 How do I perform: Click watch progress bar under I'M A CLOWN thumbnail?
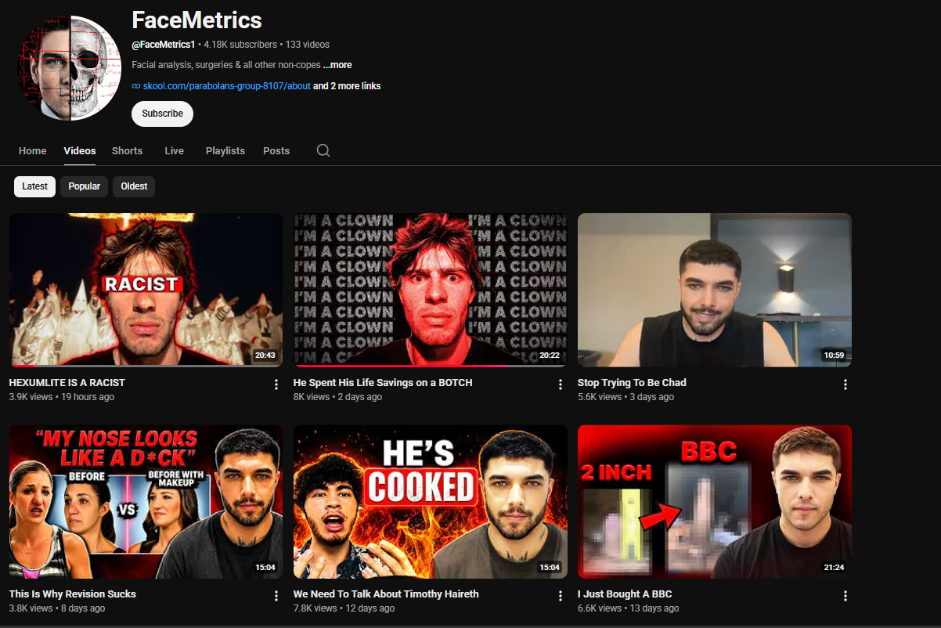(x=431, y=366)
